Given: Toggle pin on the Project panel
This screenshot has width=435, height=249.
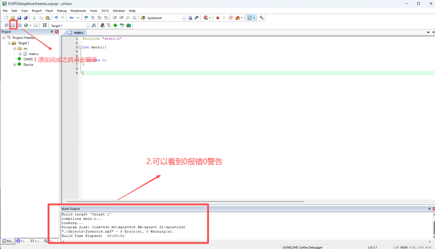Looking at the screenshot, I should (52, 32).
